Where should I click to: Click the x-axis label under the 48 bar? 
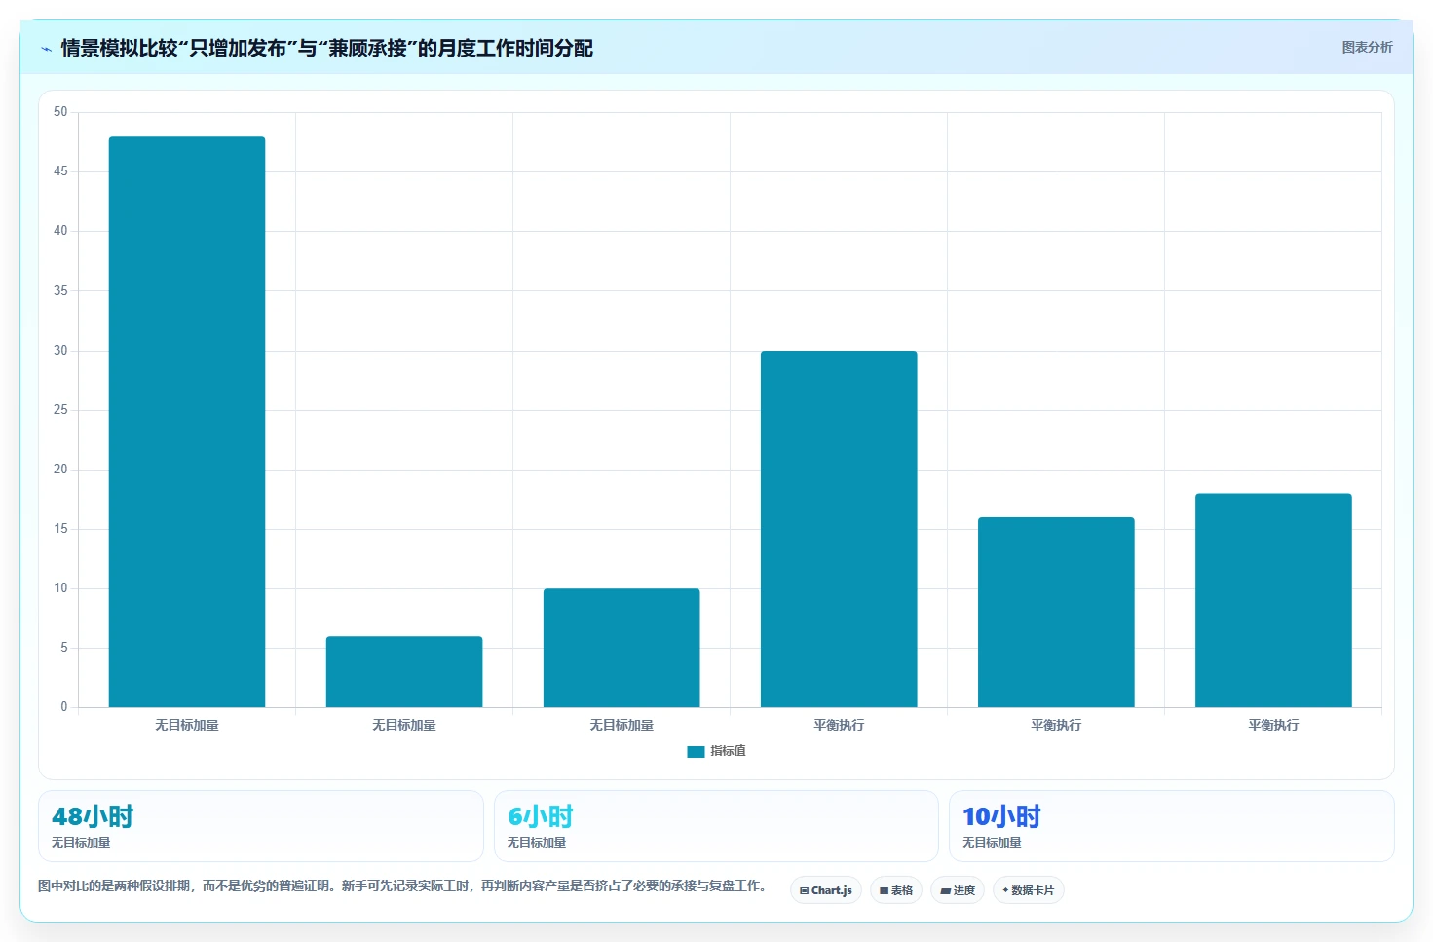pyautogui.click(x=187, y=725)
